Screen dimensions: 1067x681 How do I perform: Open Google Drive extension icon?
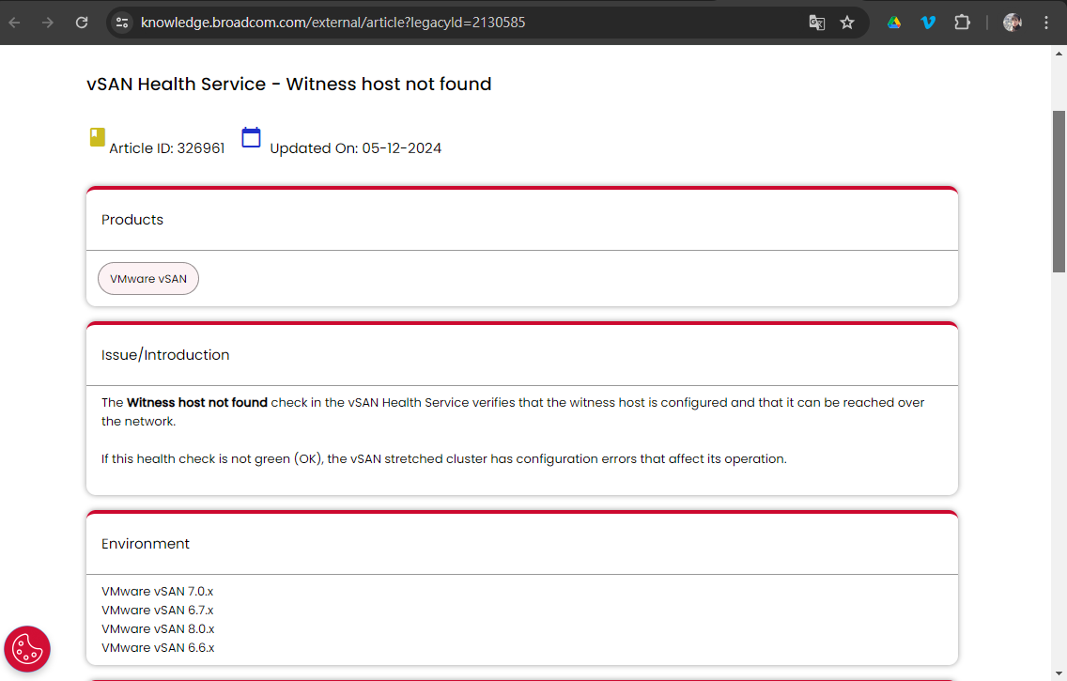pos(894,23)
